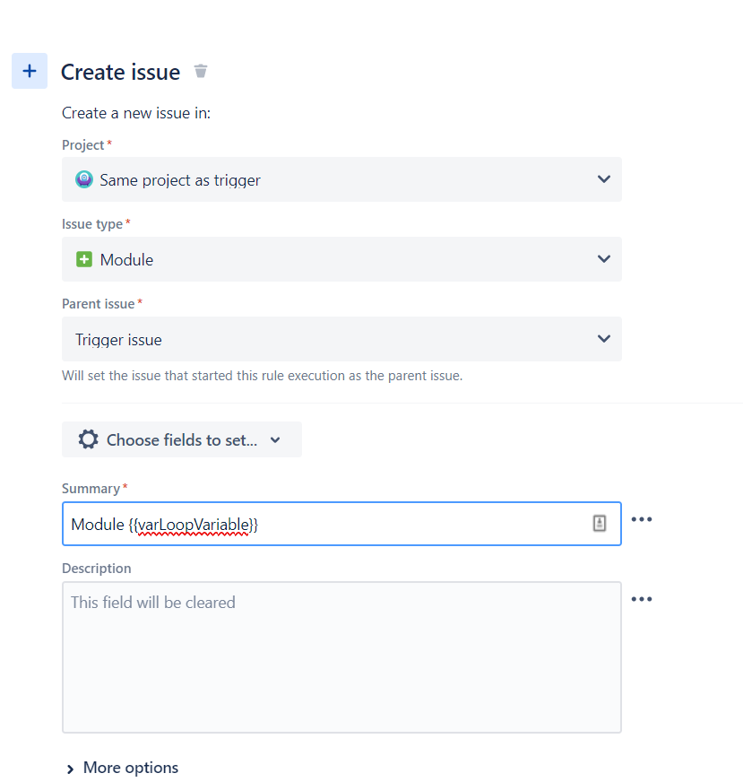
Task: Click the project avatar icon in the Project field
Action: coord(83,179)
